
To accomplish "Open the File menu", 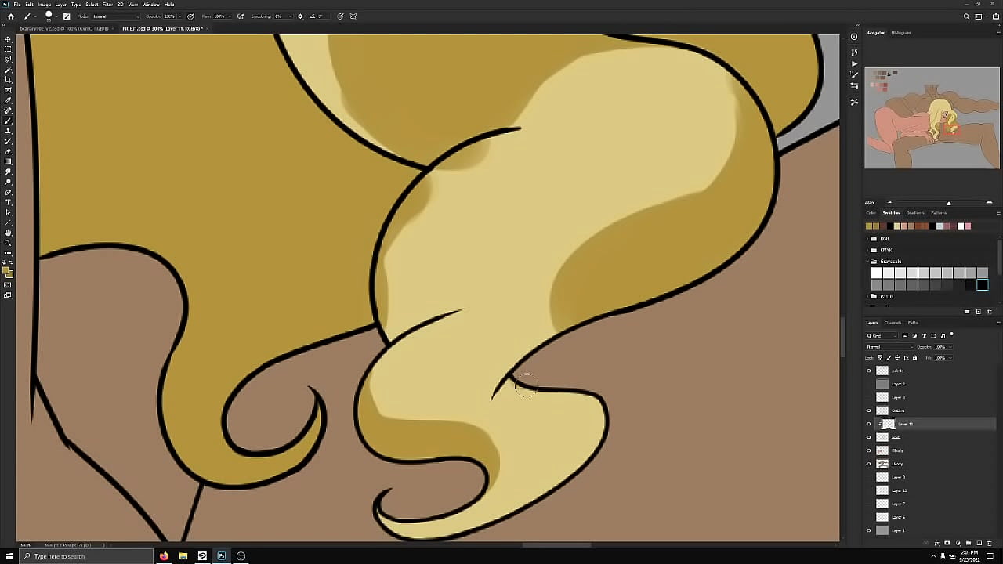I will 16,5.
